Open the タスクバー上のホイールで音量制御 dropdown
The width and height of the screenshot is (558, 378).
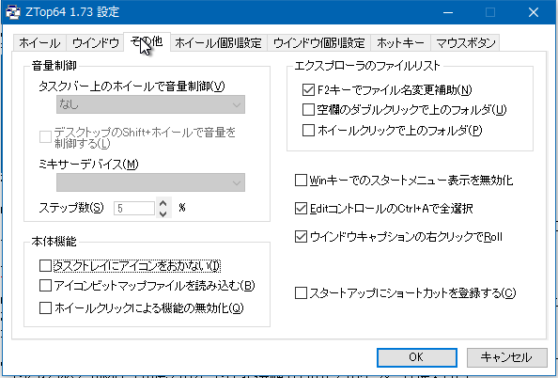150,104
